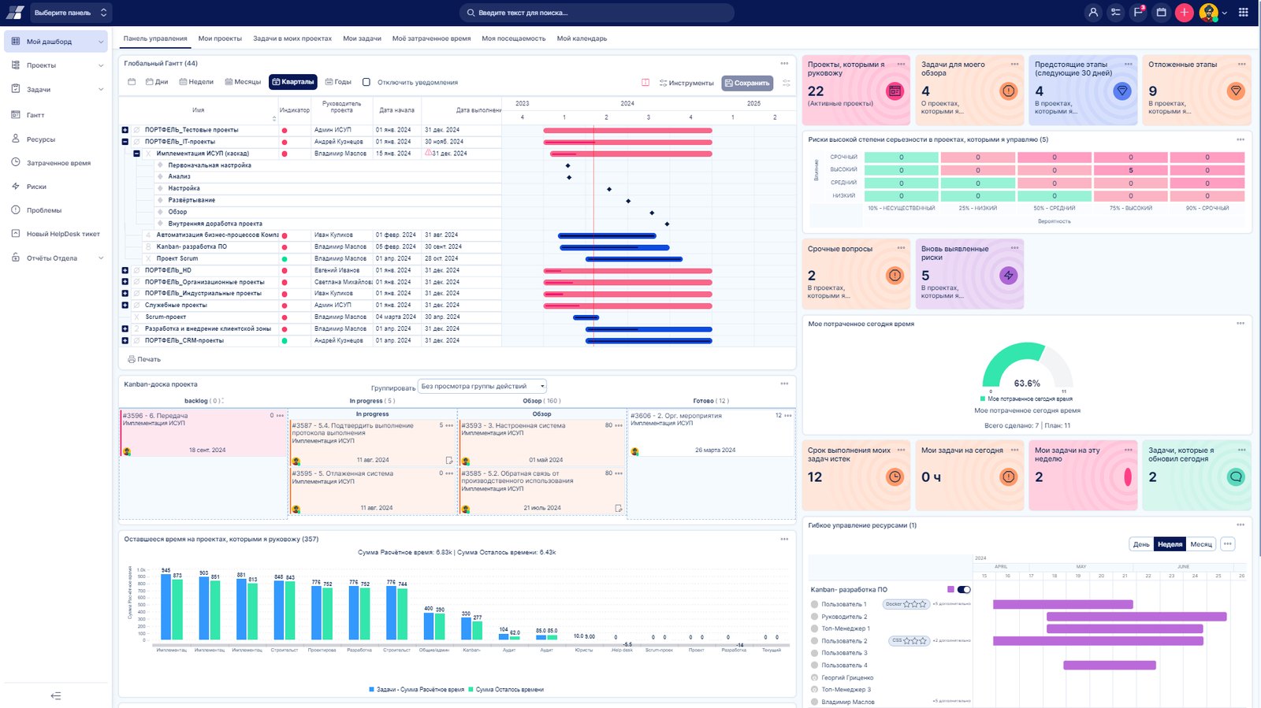
Task: Select the Месяц resource view button
Action: point(1201,544)
